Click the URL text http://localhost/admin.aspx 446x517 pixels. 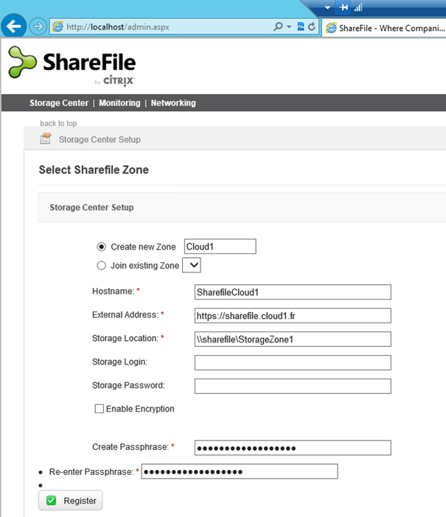tap(118, 27)
